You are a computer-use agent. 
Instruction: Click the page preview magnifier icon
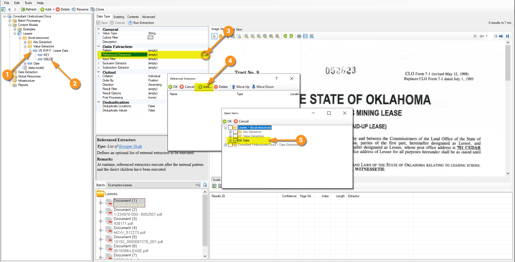239,36
